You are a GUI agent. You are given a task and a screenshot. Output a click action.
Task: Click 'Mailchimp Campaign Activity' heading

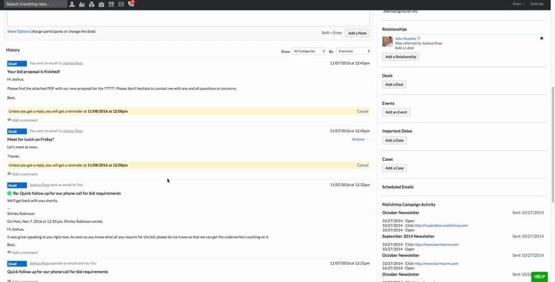pyautogui.click(x=409, y=205)
